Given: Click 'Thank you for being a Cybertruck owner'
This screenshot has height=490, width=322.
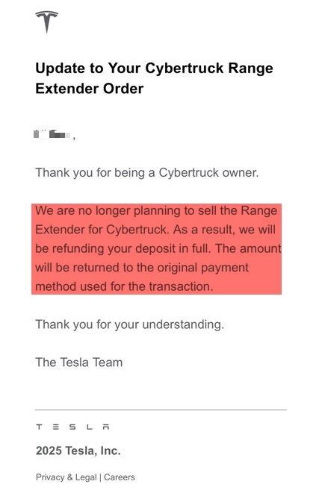Looking at the screenshot, I should point(147,172).
